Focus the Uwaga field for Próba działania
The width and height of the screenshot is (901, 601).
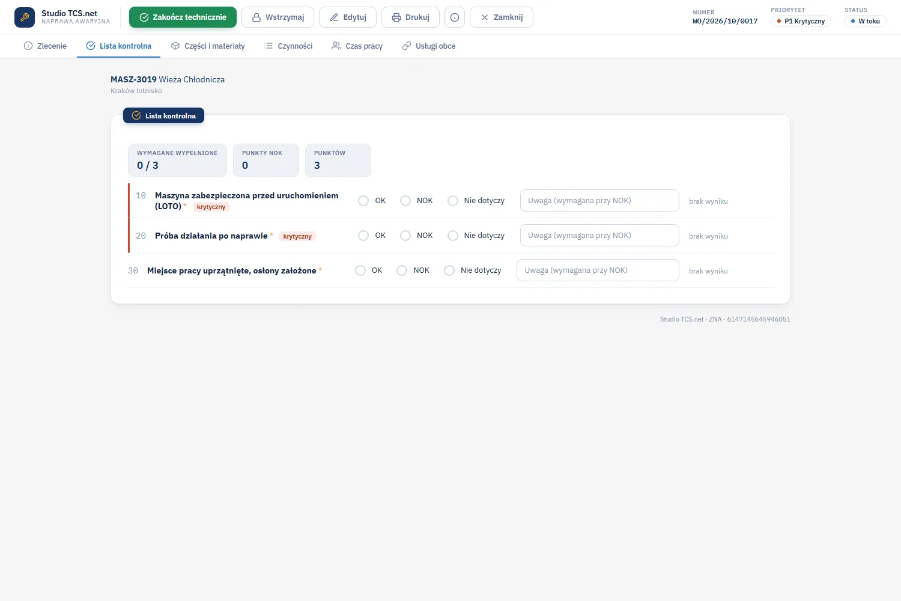599,236
